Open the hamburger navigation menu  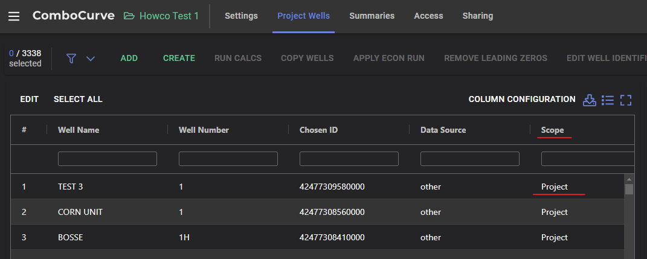[x=14, y=16]
